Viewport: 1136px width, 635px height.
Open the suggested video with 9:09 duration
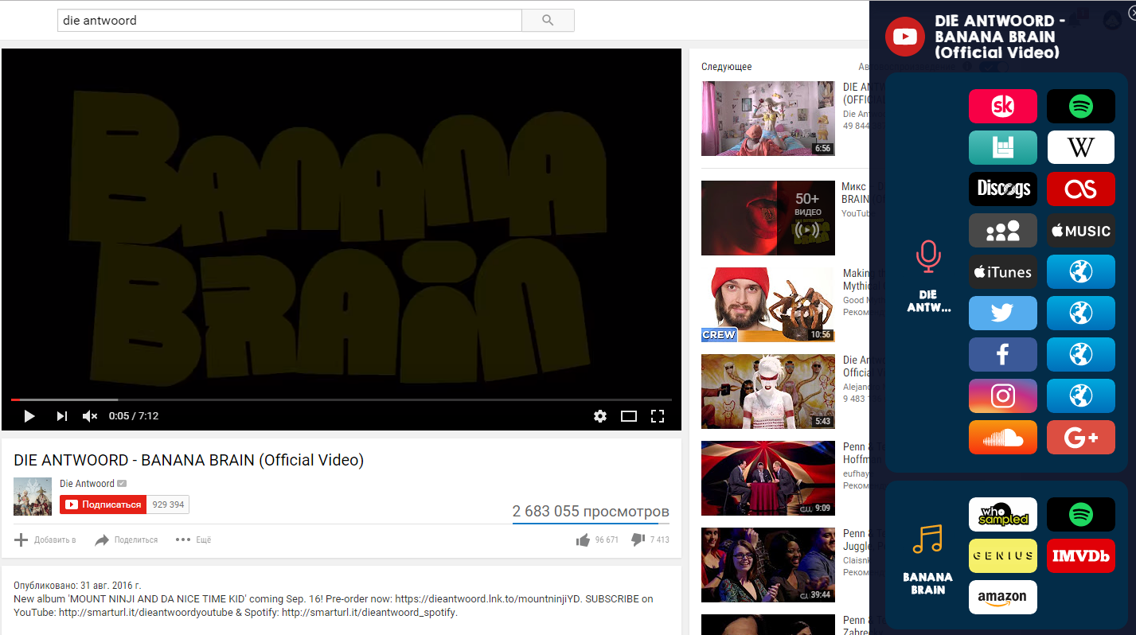pos(768,478)
